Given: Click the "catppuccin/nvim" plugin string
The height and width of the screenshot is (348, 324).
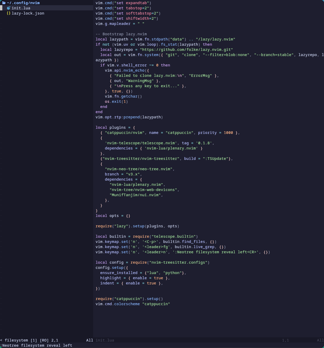Looking at the screenshot, I should point(125,133).
